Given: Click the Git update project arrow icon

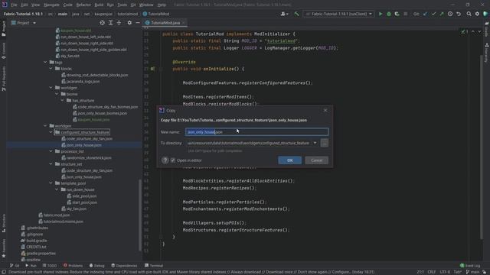Looking at the screenshot, I should point(425,14).
